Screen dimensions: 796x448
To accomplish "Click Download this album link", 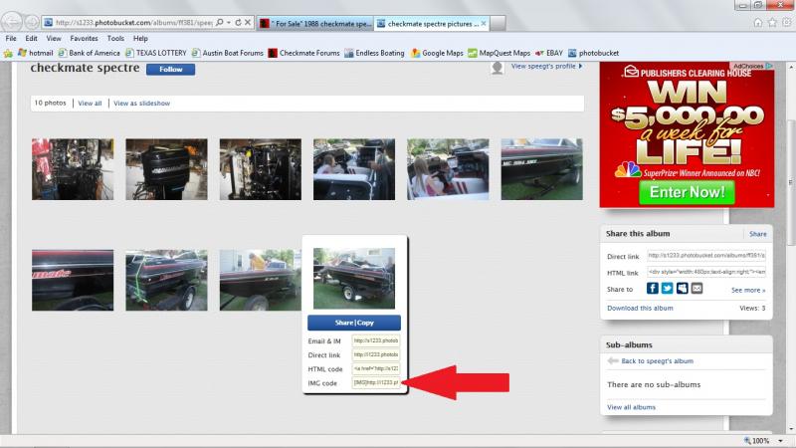I will (640, 308).
